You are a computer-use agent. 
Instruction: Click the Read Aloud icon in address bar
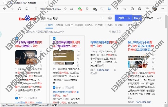[x=65, y=9]
